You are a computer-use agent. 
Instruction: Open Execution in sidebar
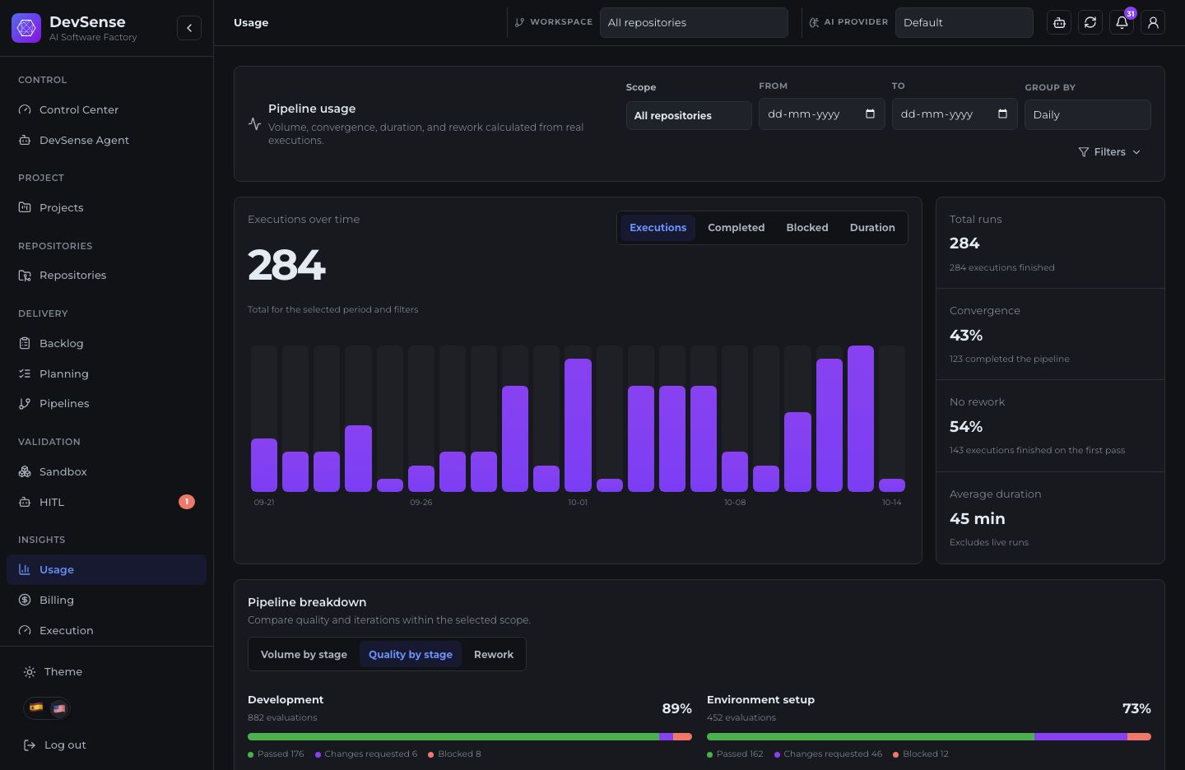106,630
